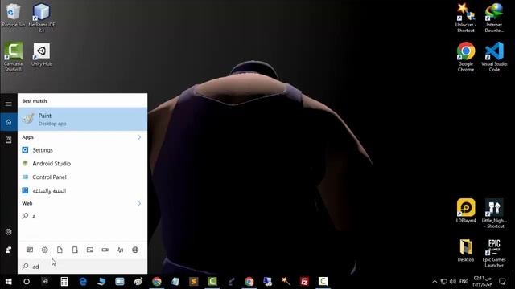Select the Desktop folder icon
Viewport: 515px width, 289px height.
click(466, 250)
